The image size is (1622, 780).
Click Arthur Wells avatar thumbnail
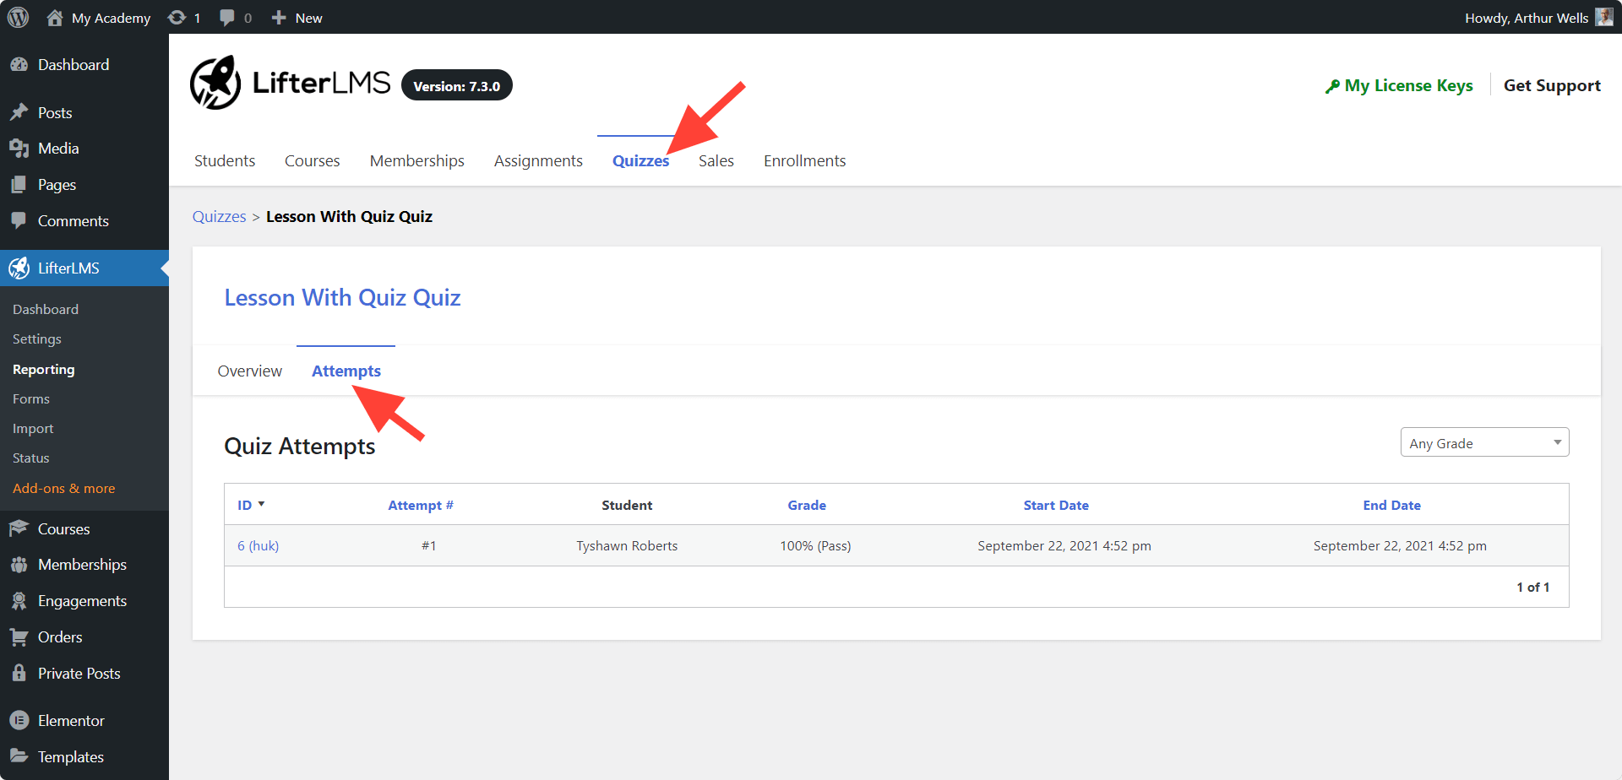[x=1603, y=17]
